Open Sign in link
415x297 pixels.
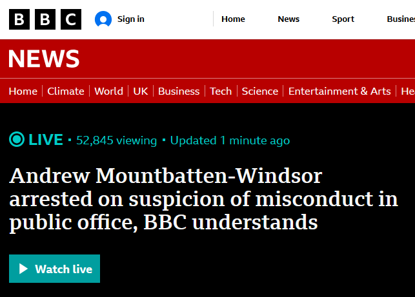tap(130, 19)
